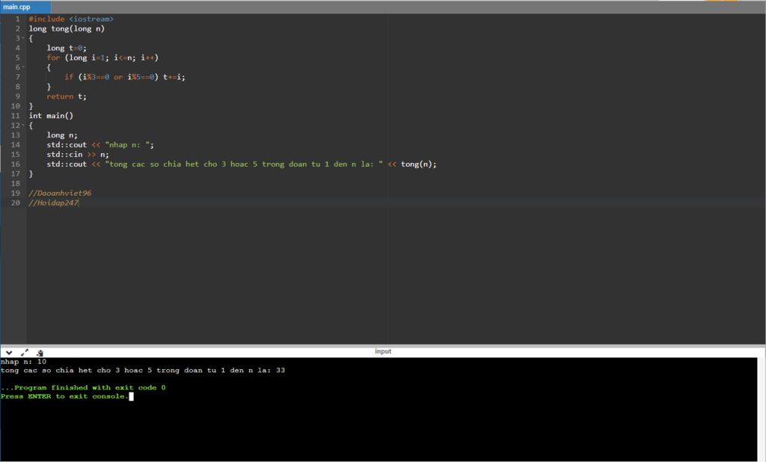Click 'int main()' on line 11
766x462 pixels.
pos(51,116)
